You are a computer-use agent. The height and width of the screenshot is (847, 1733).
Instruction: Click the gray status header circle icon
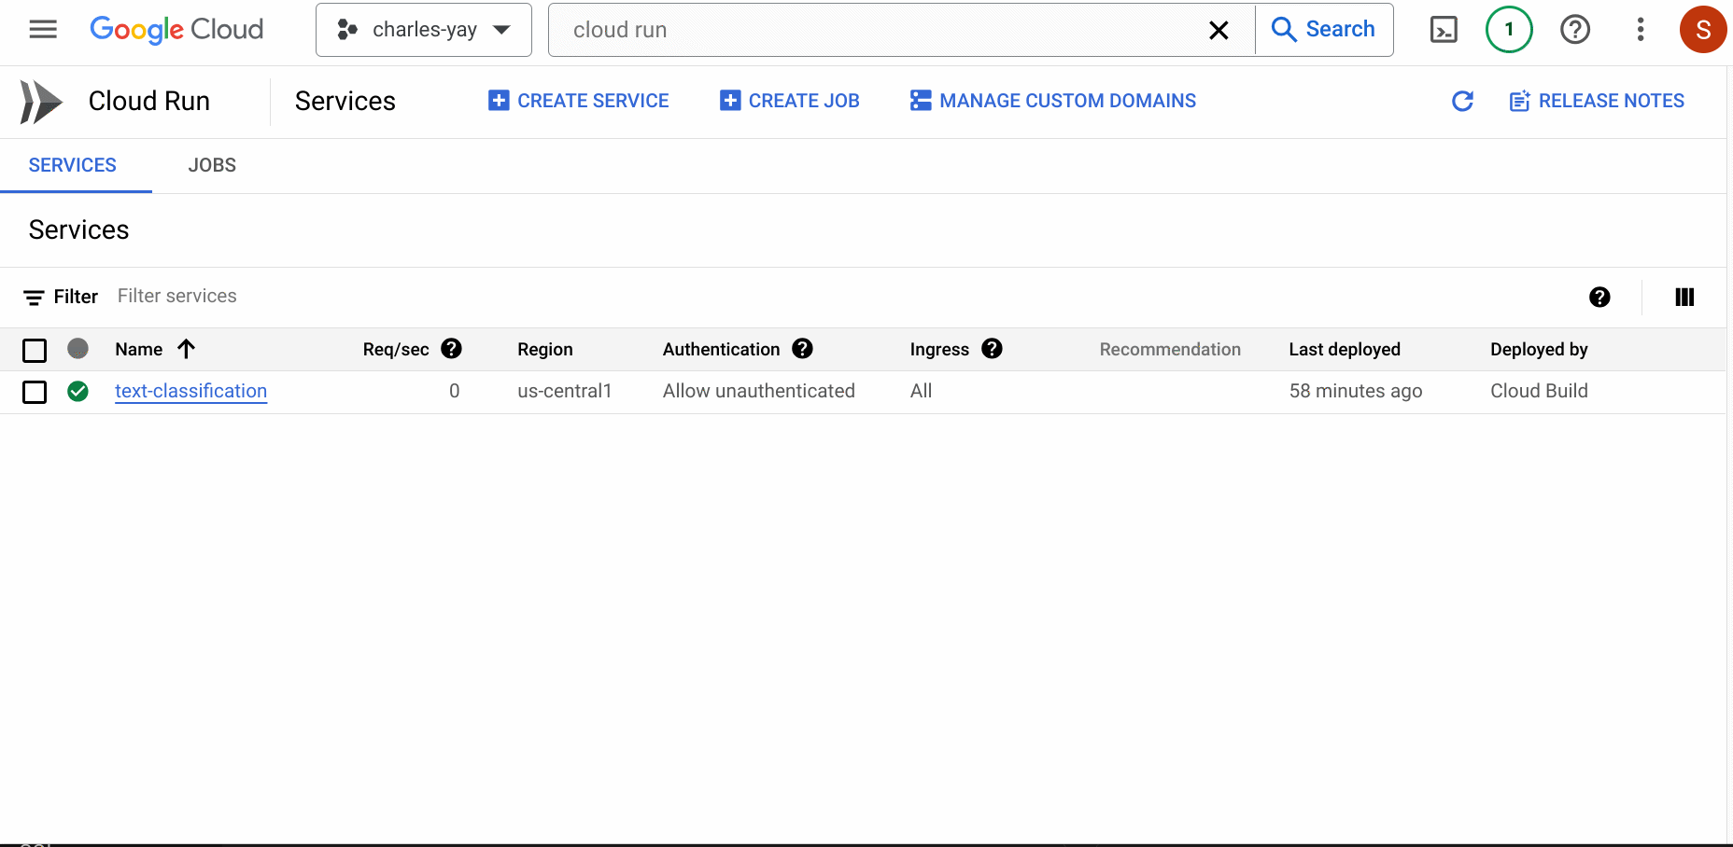point(78,349)
